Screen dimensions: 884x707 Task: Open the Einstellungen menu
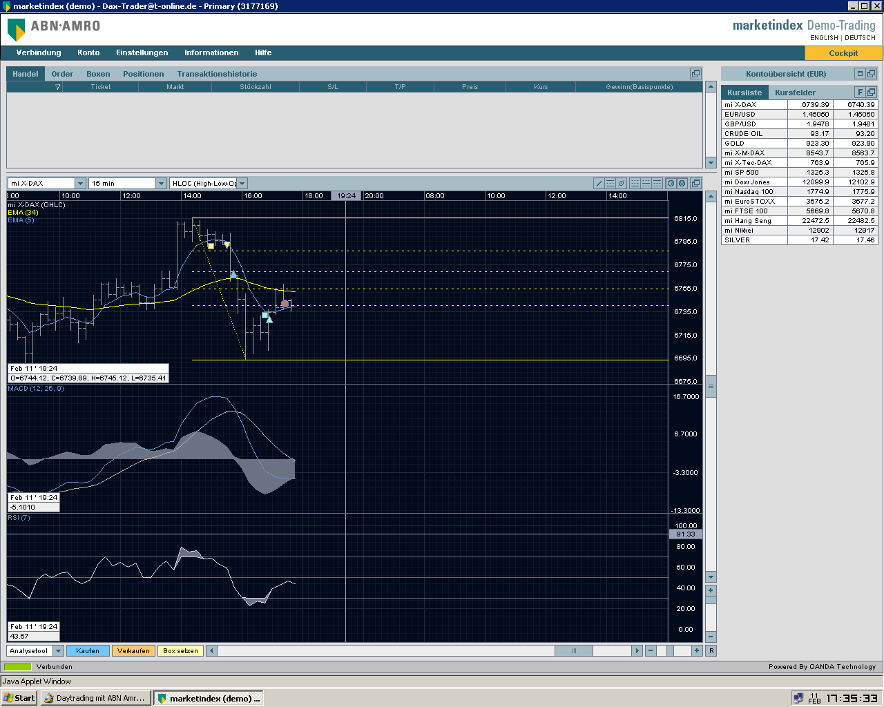coord(142,53)
